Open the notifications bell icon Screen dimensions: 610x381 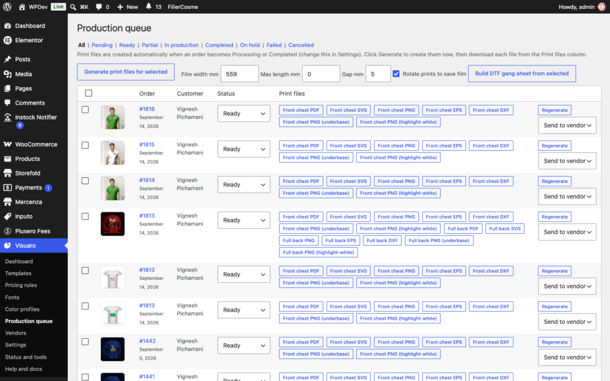(x=148, y=7)
